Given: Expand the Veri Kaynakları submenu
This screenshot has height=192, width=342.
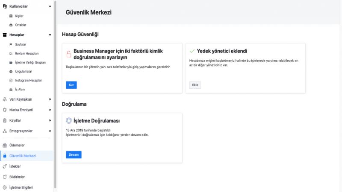Looking at the screenshot, I should click(x=50, y=99).
